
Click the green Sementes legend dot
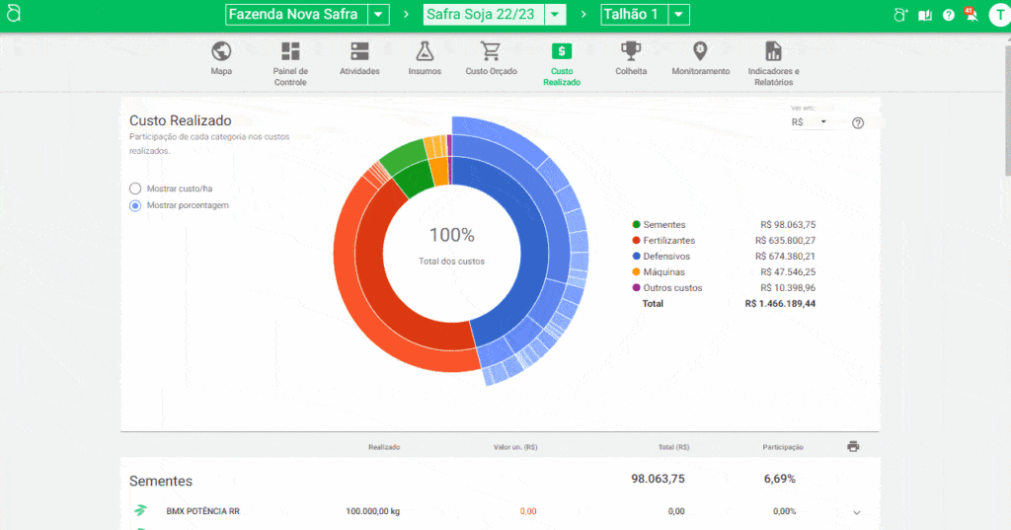pos(637,225)
